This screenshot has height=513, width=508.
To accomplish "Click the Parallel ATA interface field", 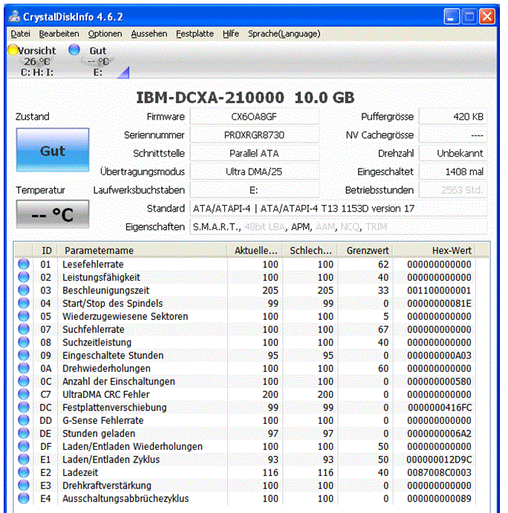I will pyautogui.click(x=254, y=154).
